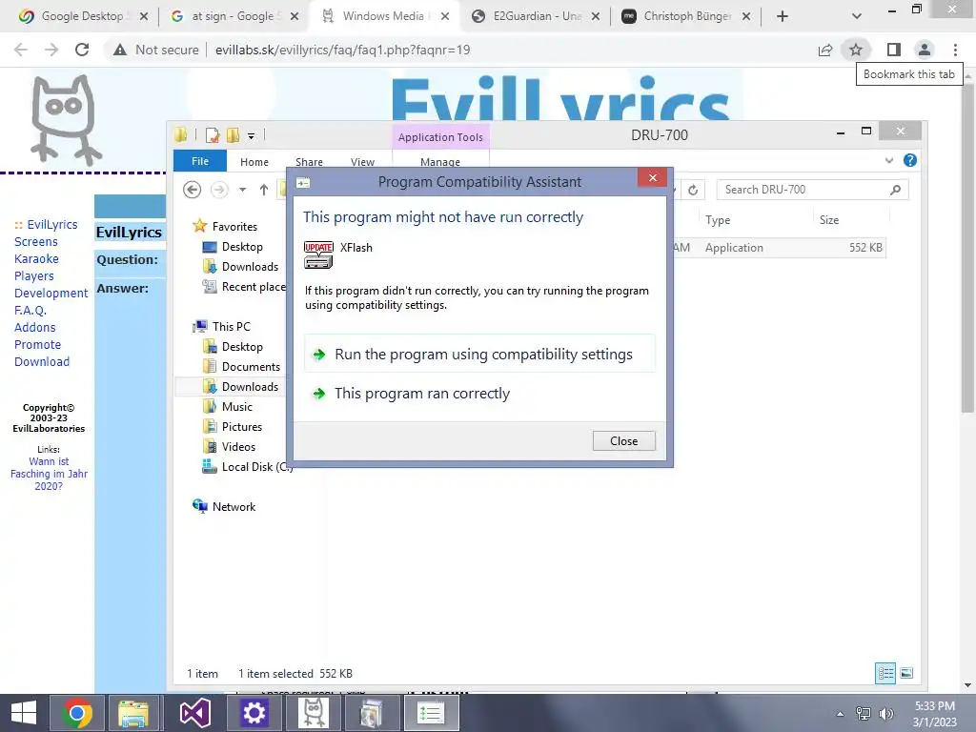Select the Application Tools contextual tab
Viewport: 976px width, 732px height.
coord(440,137)
